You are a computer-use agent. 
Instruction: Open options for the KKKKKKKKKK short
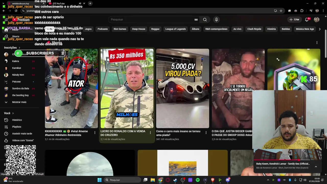click(x=95, y=132)
